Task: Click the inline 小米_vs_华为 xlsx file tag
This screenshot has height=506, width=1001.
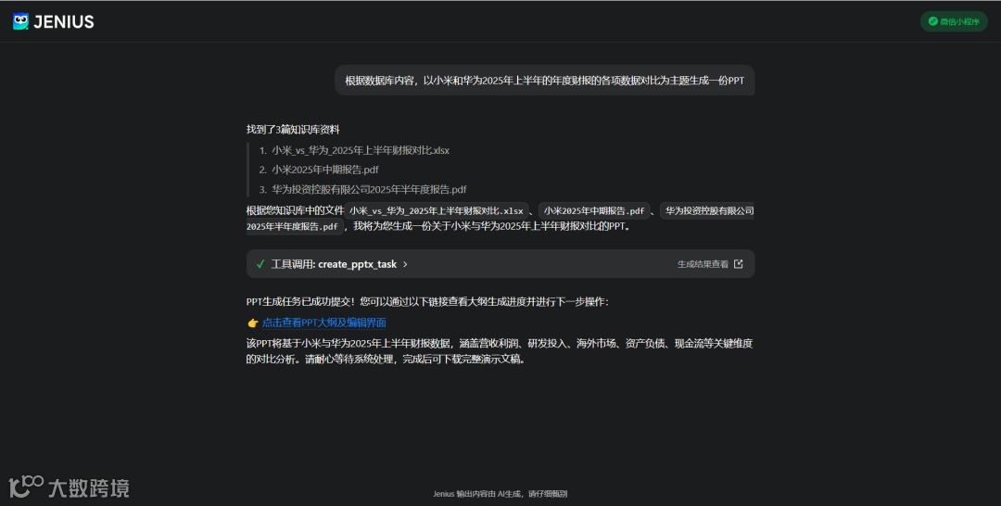Action: (x=436, y=210)
